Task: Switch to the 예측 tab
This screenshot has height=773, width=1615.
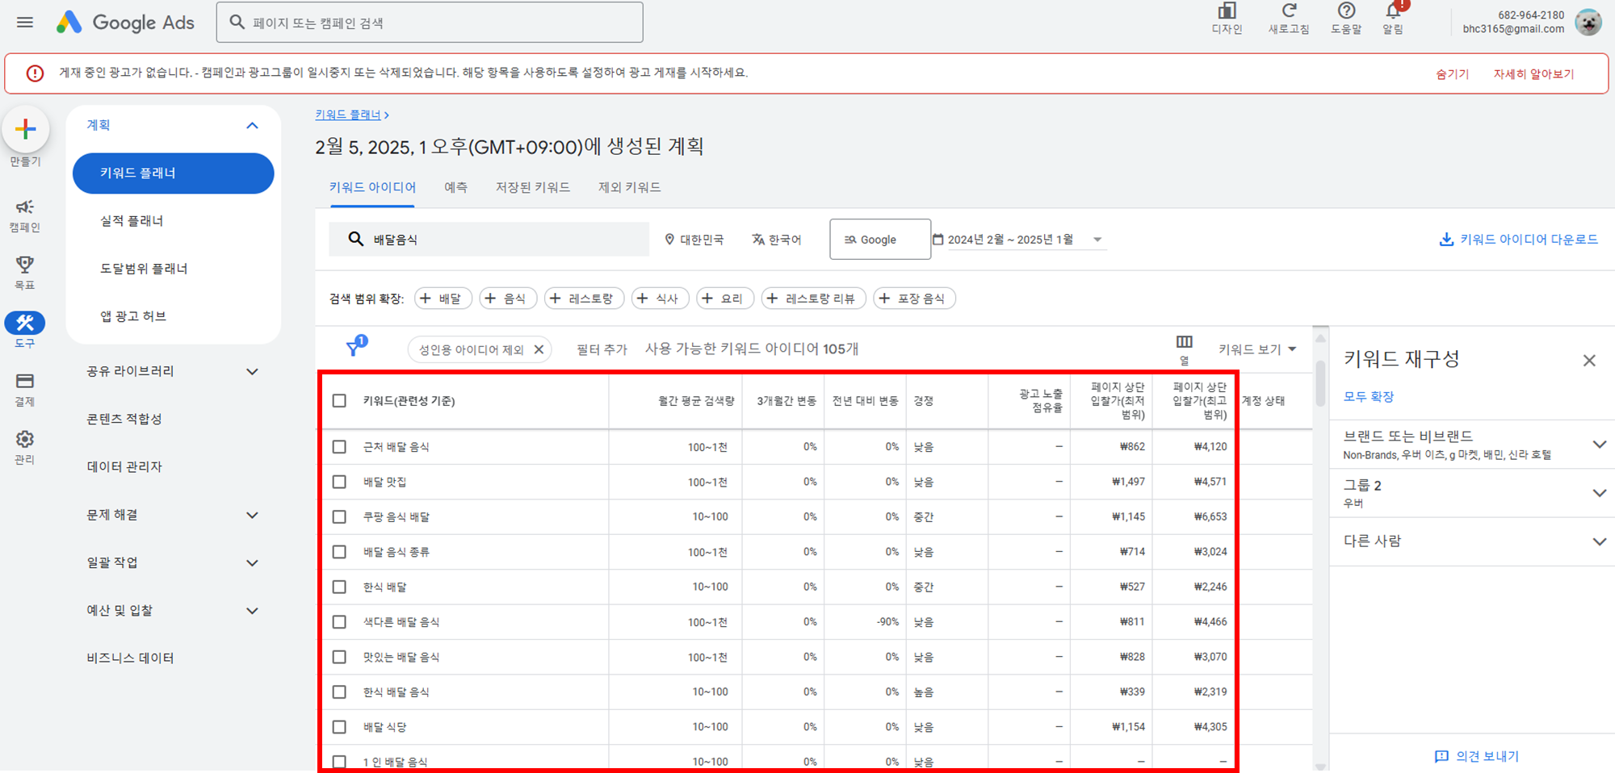Action: pos(456,186)
